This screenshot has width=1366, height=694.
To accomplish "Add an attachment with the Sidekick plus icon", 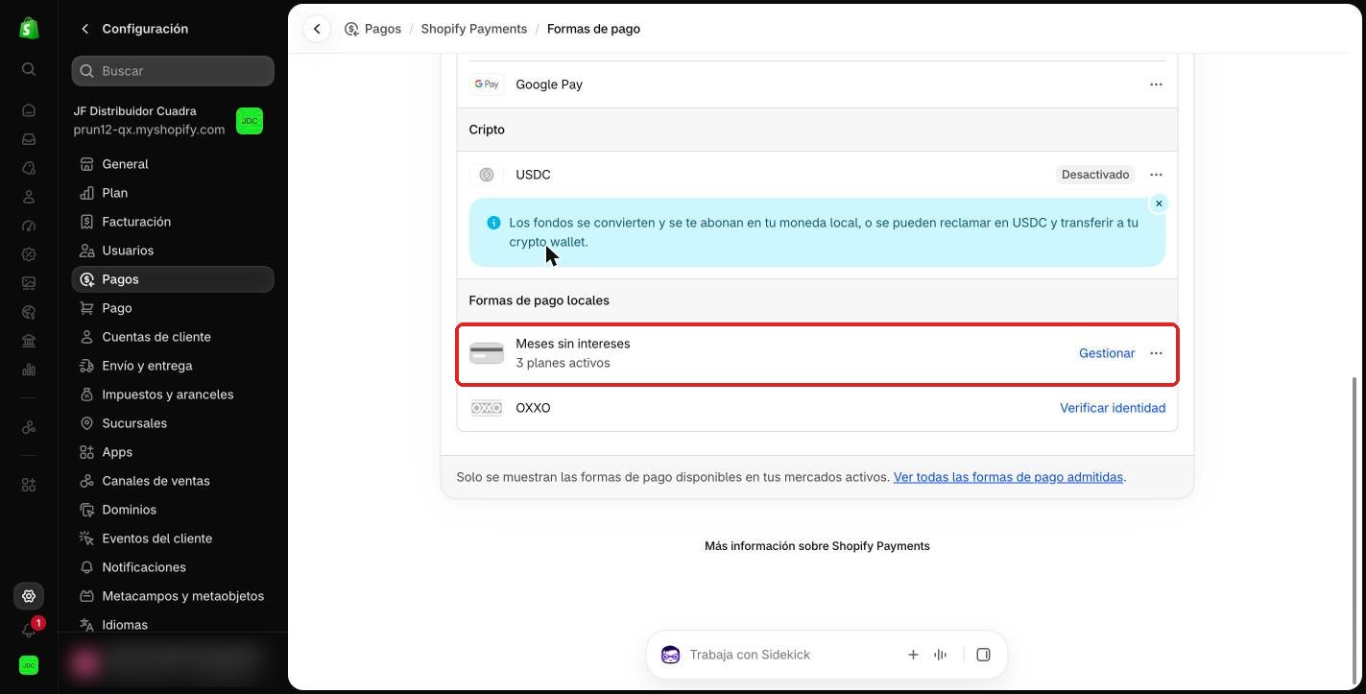I will tap(913, 655).
